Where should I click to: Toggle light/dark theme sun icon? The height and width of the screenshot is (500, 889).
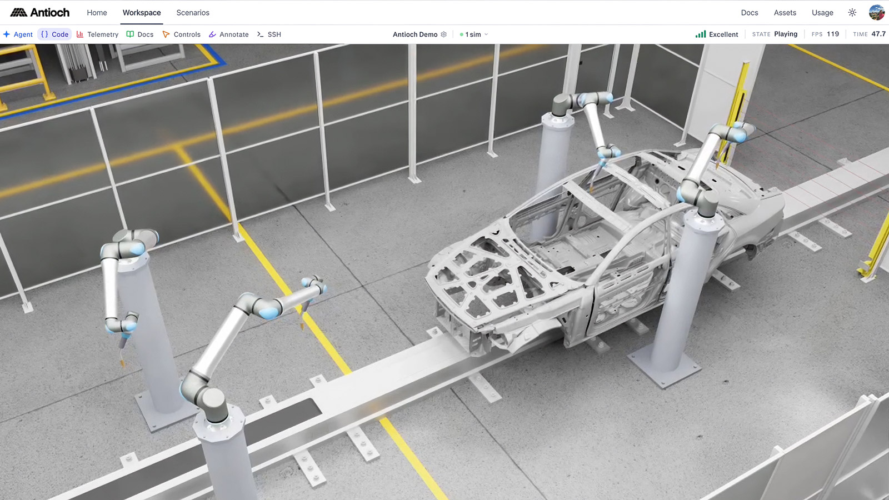tap(852, 12)
